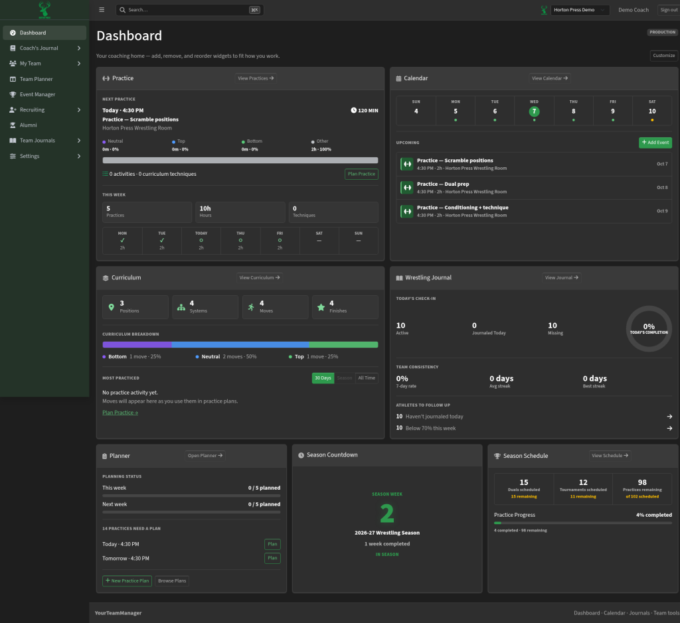The image size is (680, 623).
Task: Expand the Settings submenu chevron
Action: coord(79,156)
